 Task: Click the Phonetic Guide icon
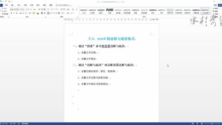point(42,9)
